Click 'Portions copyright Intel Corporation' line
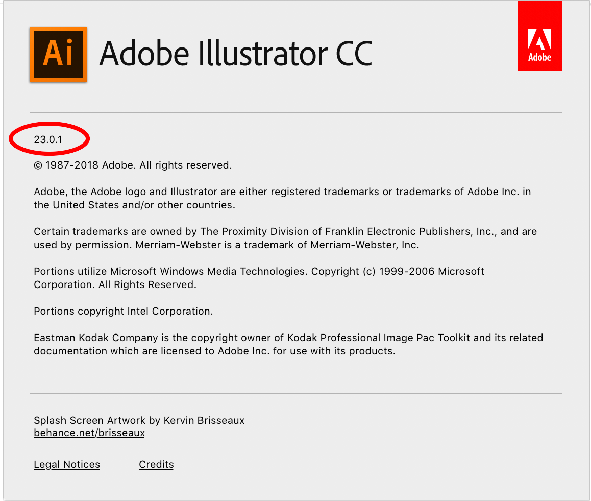The height and width of the screenshot is (501, 591). click(123, 312)
